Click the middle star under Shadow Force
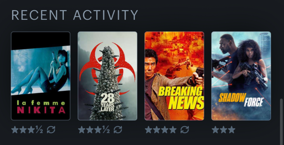This screenshot has width=284, height=145. tap(224, 130)
